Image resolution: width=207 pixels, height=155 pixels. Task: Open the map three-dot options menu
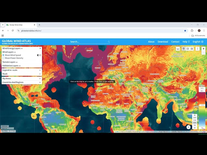(x=198, y=49)
